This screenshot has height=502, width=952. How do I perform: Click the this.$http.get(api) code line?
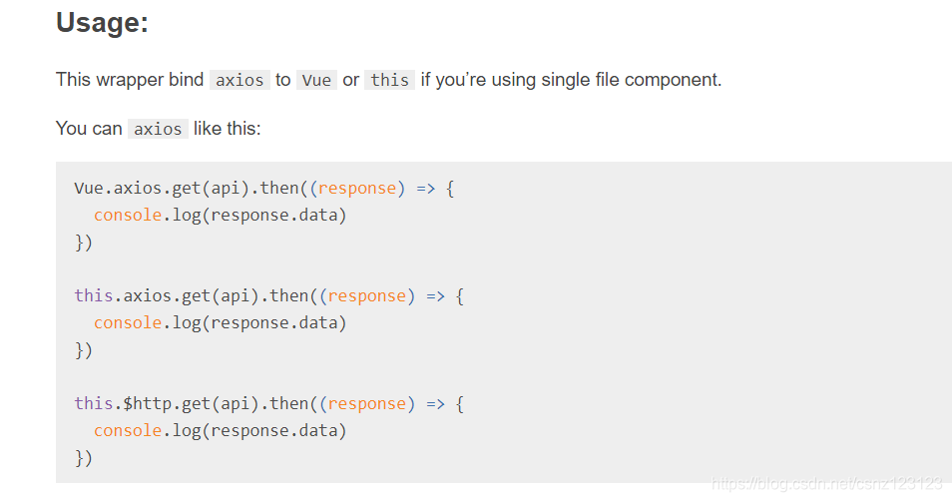pos(269,403)
